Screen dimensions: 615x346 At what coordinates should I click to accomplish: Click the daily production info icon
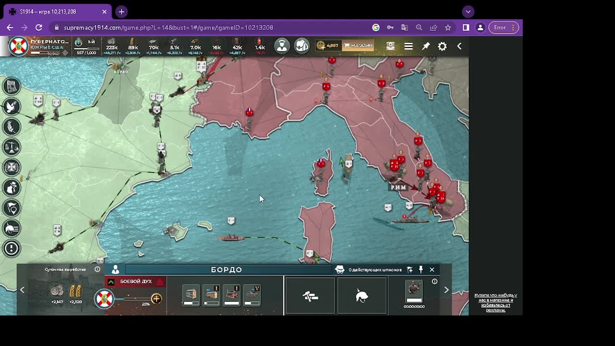(x=98, y=270)
